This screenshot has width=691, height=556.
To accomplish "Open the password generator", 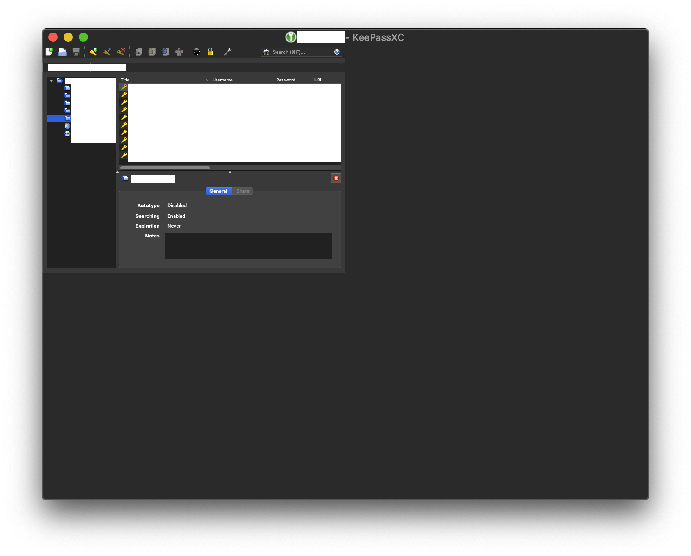I will [x=197, y=52].
